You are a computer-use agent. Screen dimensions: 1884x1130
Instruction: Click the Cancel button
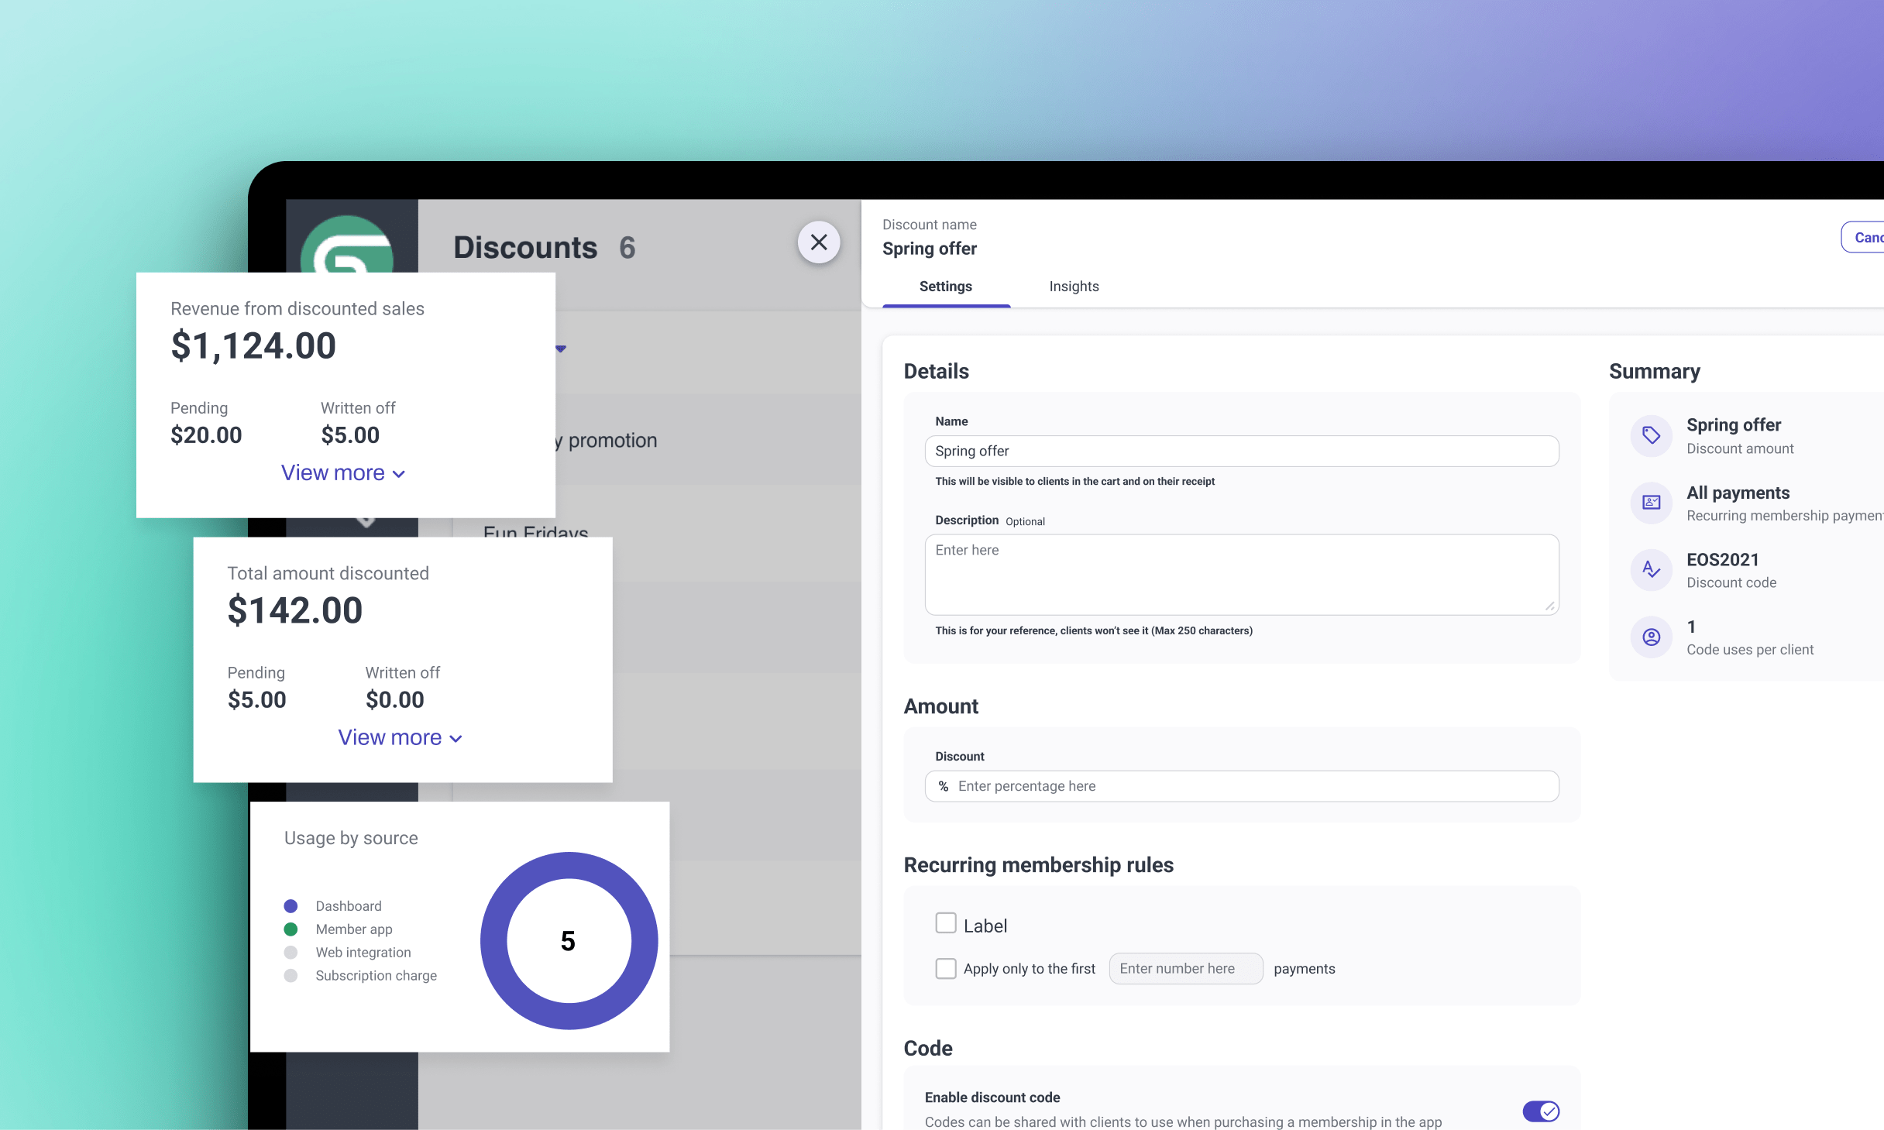click(x=1865, y=238)
